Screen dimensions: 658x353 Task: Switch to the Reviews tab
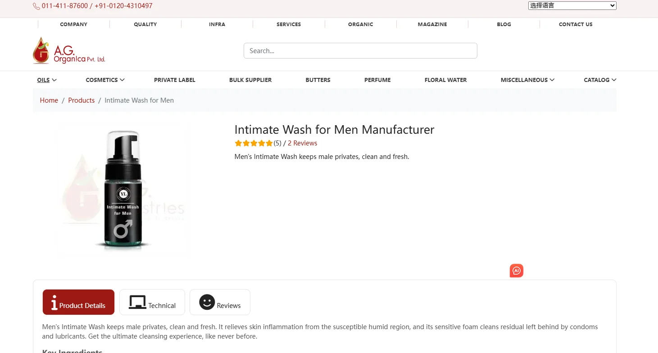pyautogui.click(x=220, y=302)
